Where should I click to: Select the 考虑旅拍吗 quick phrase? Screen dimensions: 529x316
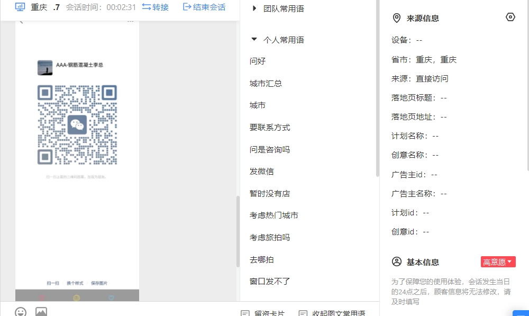click(x=270, y=237)
